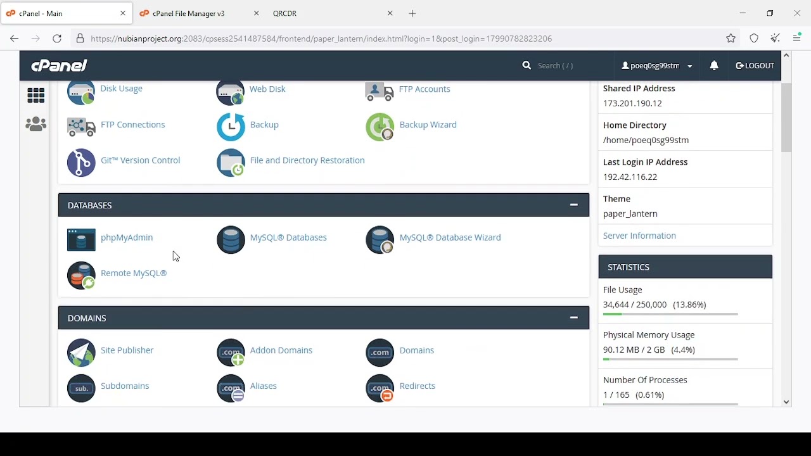Open the Domains .com icon
This screenshot has width=811, height=456.
[x=380, y=353]
